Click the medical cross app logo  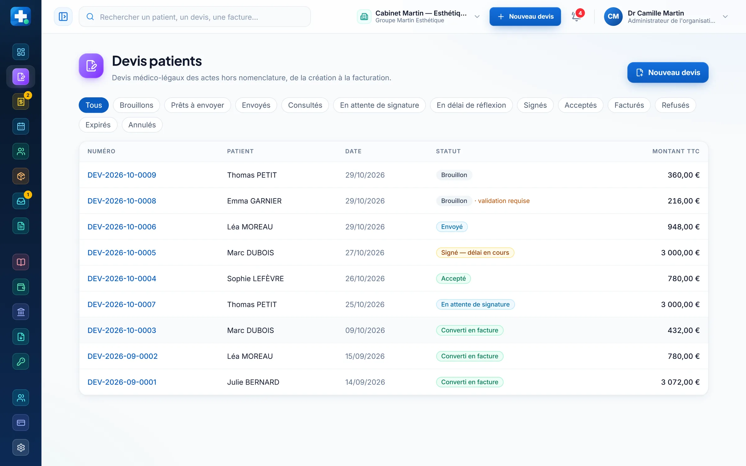point(21,16)
